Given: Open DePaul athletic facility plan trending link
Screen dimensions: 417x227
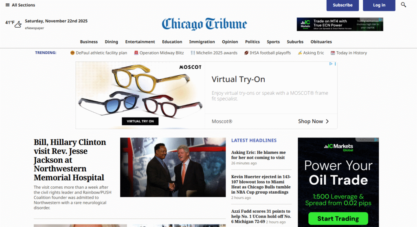Looking at the screenshot, I should point(101,52).
